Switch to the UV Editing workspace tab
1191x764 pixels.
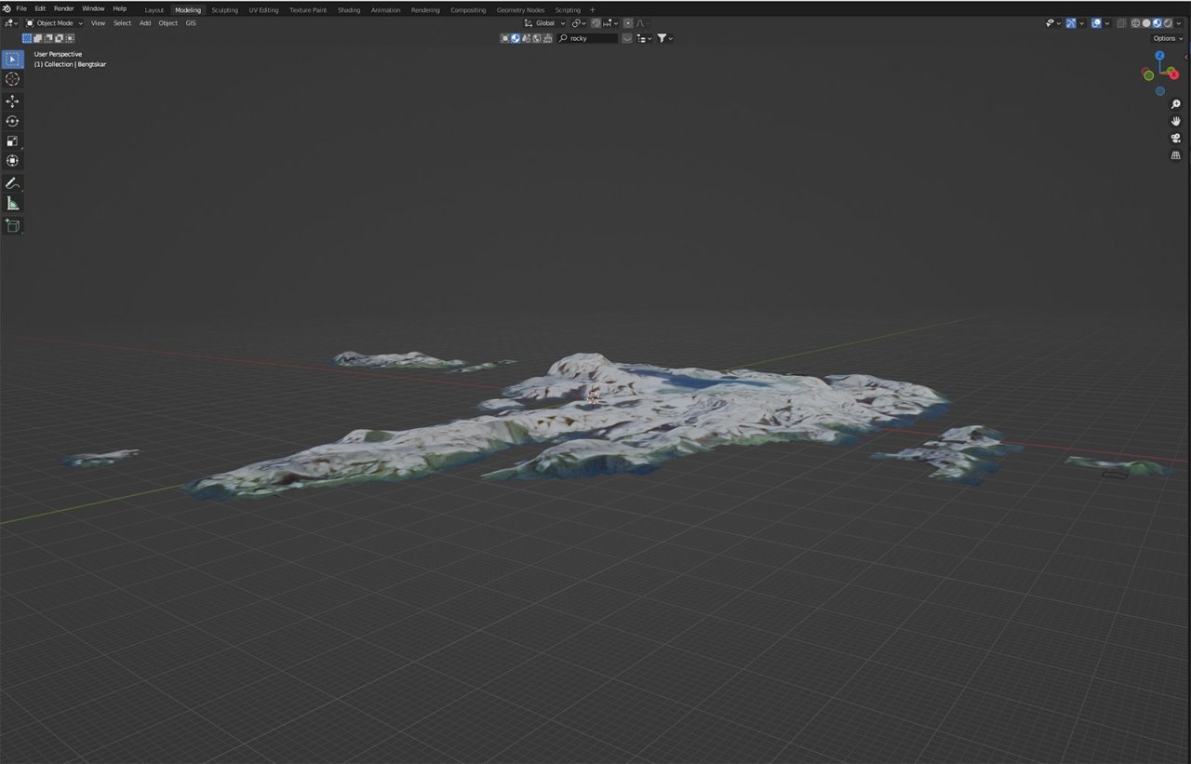pyautogui.click(x=263, y=10)
